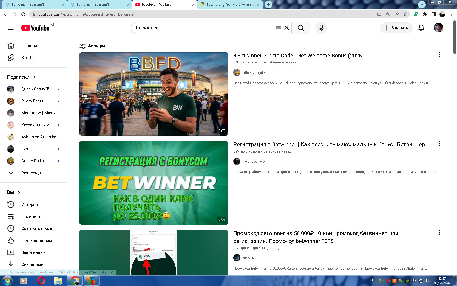457x286 pixels.
Task: Open Chrome three-dot menu
Action: coord(451,14)
